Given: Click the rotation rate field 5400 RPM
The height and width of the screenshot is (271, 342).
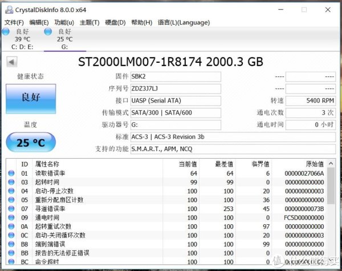Looking at the screenshot, I should [x=311, y=100].
